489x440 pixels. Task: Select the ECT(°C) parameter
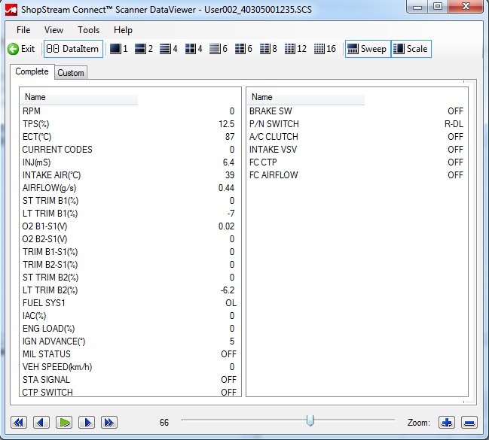pos(130,137)
